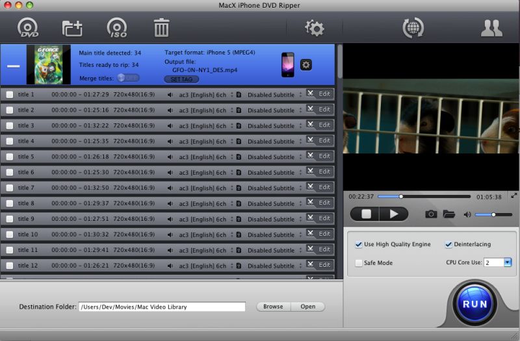Load an ISO image with the ISO icon
The height and width of the screenshot is (341, 520).
(x=117, y=27)
